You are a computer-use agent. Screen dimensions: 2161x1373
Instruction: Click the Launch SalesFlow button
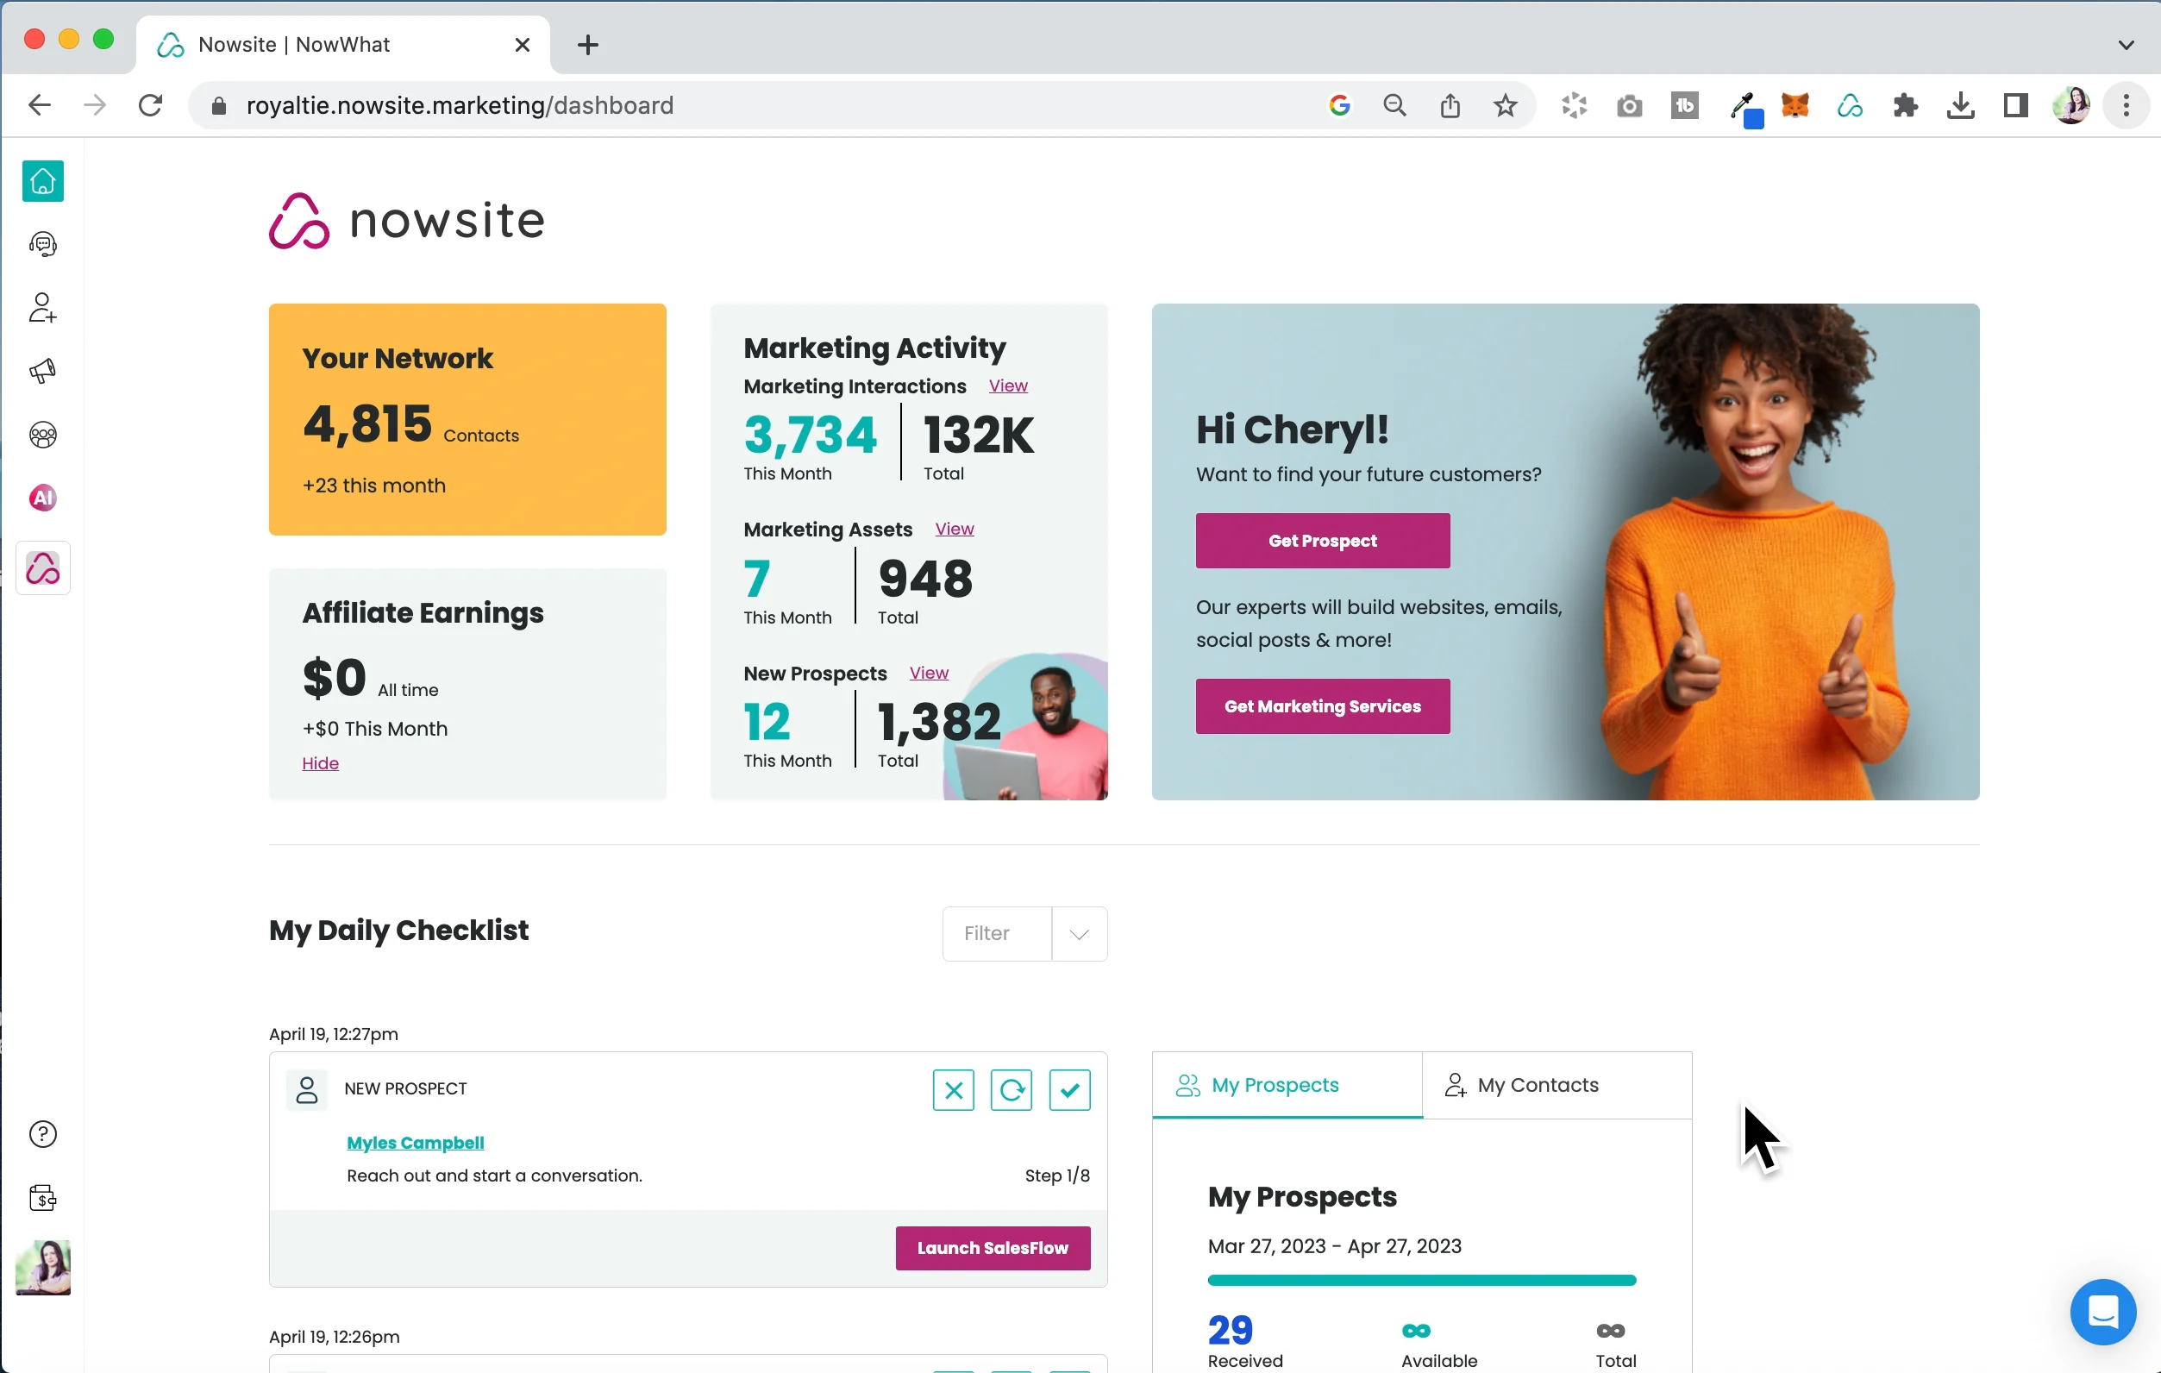(993, 1247)
